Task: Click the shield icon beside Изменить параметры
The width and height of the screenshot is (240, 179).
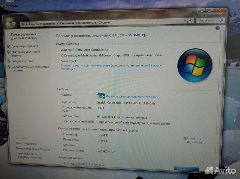Action: pos(185,138)
